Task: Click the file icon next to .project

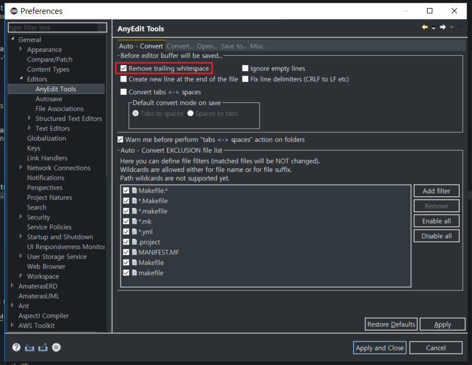Action: 134,242
